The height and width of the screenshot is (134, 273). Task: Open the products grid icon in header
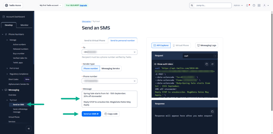(x=259, y=5)
